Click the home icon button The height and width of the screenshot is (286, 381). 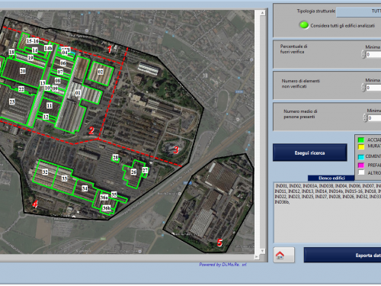284,255
